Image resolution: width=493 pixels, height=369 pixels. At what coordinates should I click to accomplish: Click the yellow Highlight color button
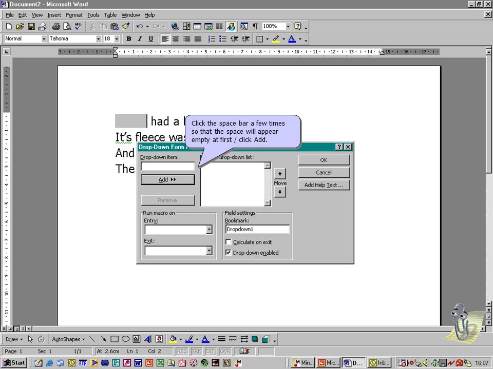(x=276, y=38)
